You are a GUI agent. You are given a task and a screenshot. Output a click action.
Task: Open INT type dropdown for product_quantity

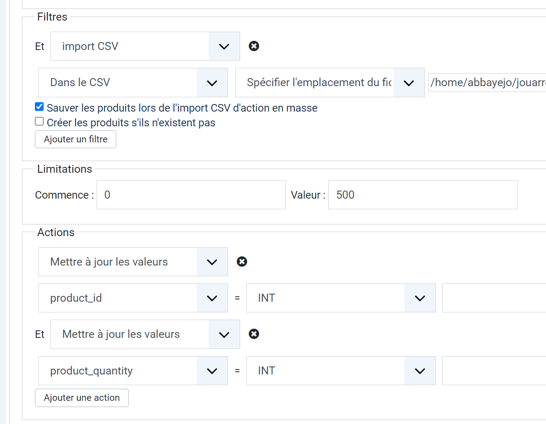(341, 370)
